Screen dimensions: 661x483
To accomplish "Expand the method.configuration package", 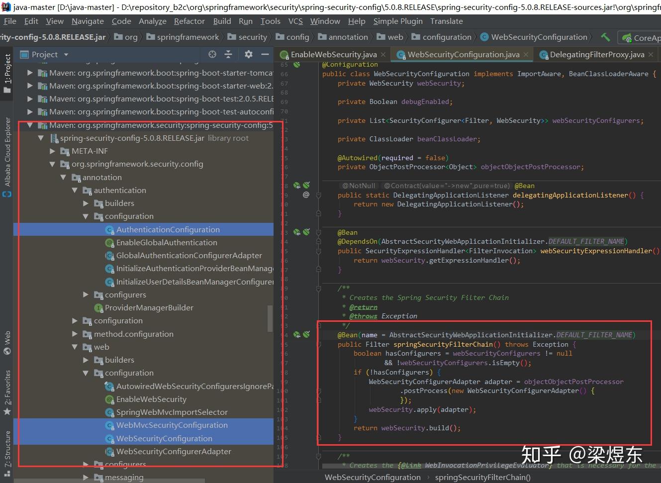I will pyautogui.click(x=75, y=334).
